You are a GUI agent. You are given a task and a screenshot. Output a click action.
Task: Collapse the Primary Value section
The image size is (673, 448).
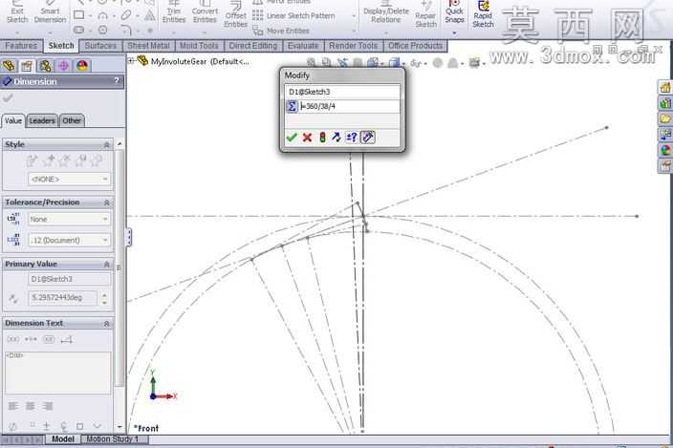[106, 264]
